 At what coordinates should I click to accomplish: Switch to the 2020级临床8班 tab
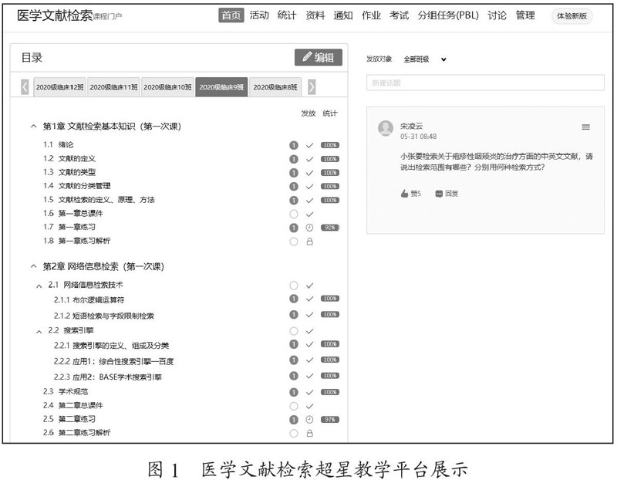pyautogui.click(x=275, y=87)
